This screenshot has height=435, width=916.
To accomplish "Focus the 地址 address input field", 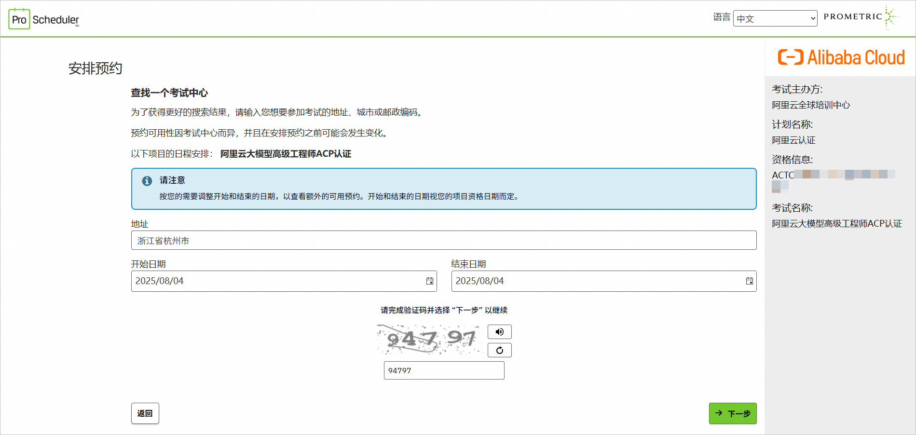I will point(444,240).
